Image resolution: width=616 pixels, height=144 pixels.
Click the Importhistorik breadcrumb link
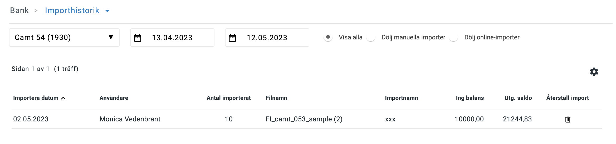pyautogui.click(x=72, y=10)
